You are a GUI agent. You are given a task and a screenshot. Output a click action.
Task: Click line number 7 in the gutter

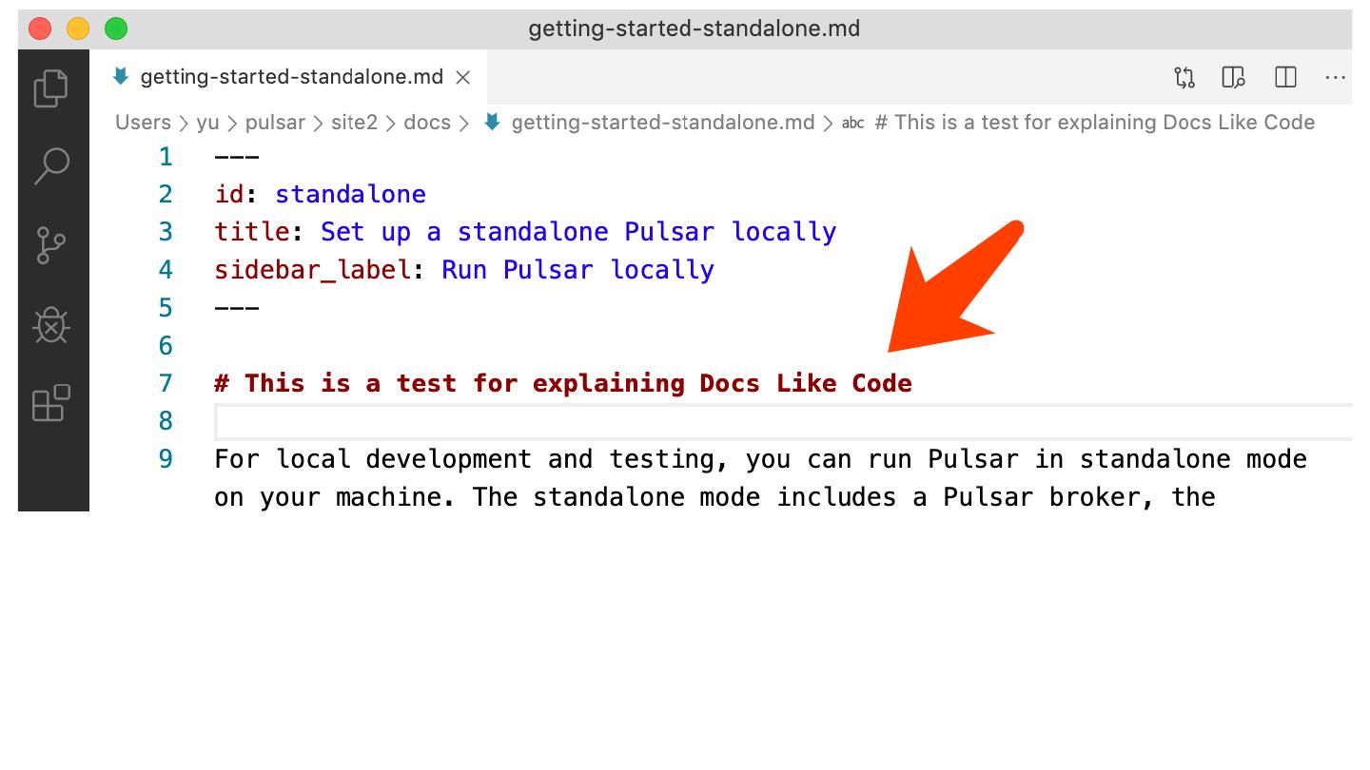pyautogui.click(x=166, y=383)
